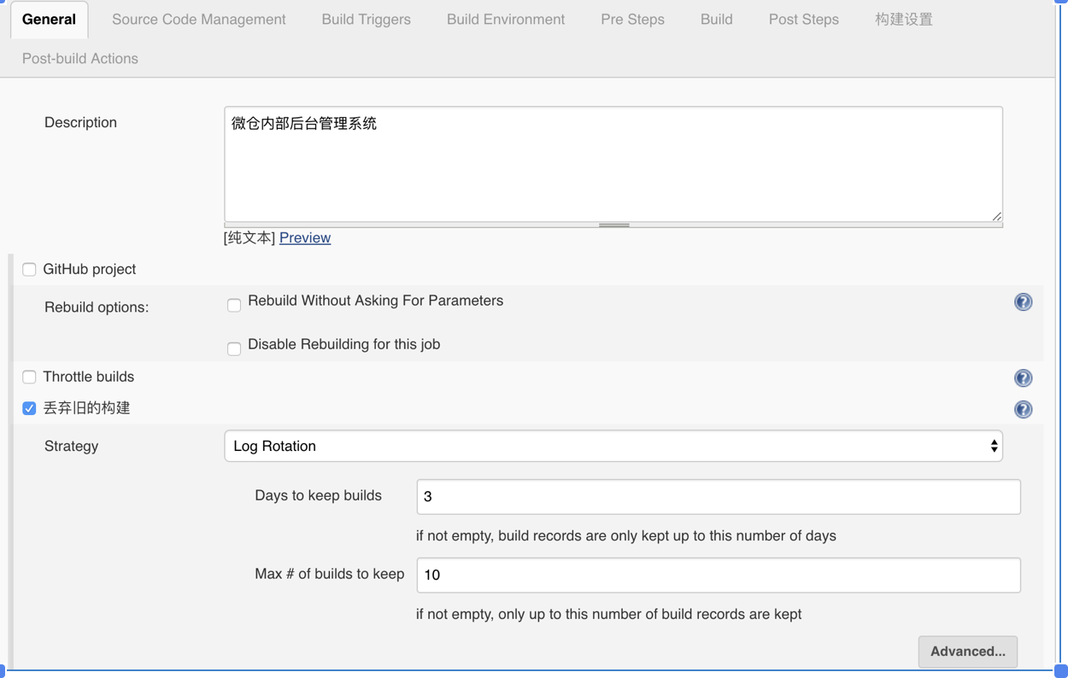
Task: Click the textarea corner resize handle
Action: coord(996,216)
